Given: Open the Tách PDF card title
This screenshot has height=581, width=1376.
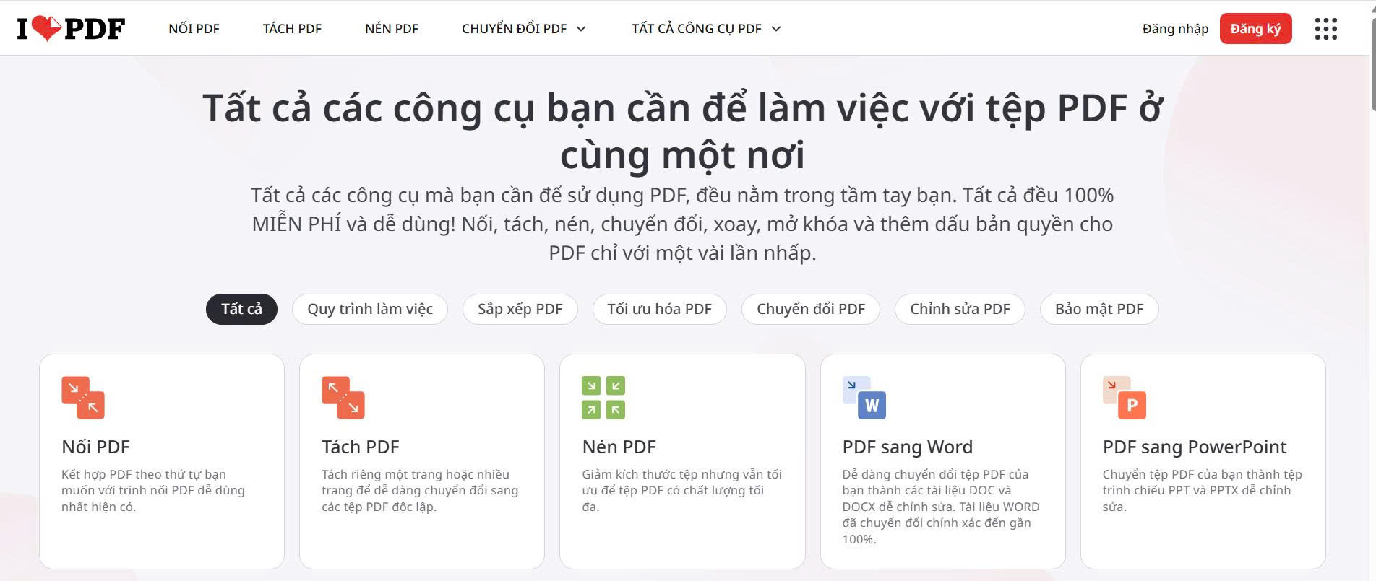Looking at the screenshot, I should (x=361, y=447).
